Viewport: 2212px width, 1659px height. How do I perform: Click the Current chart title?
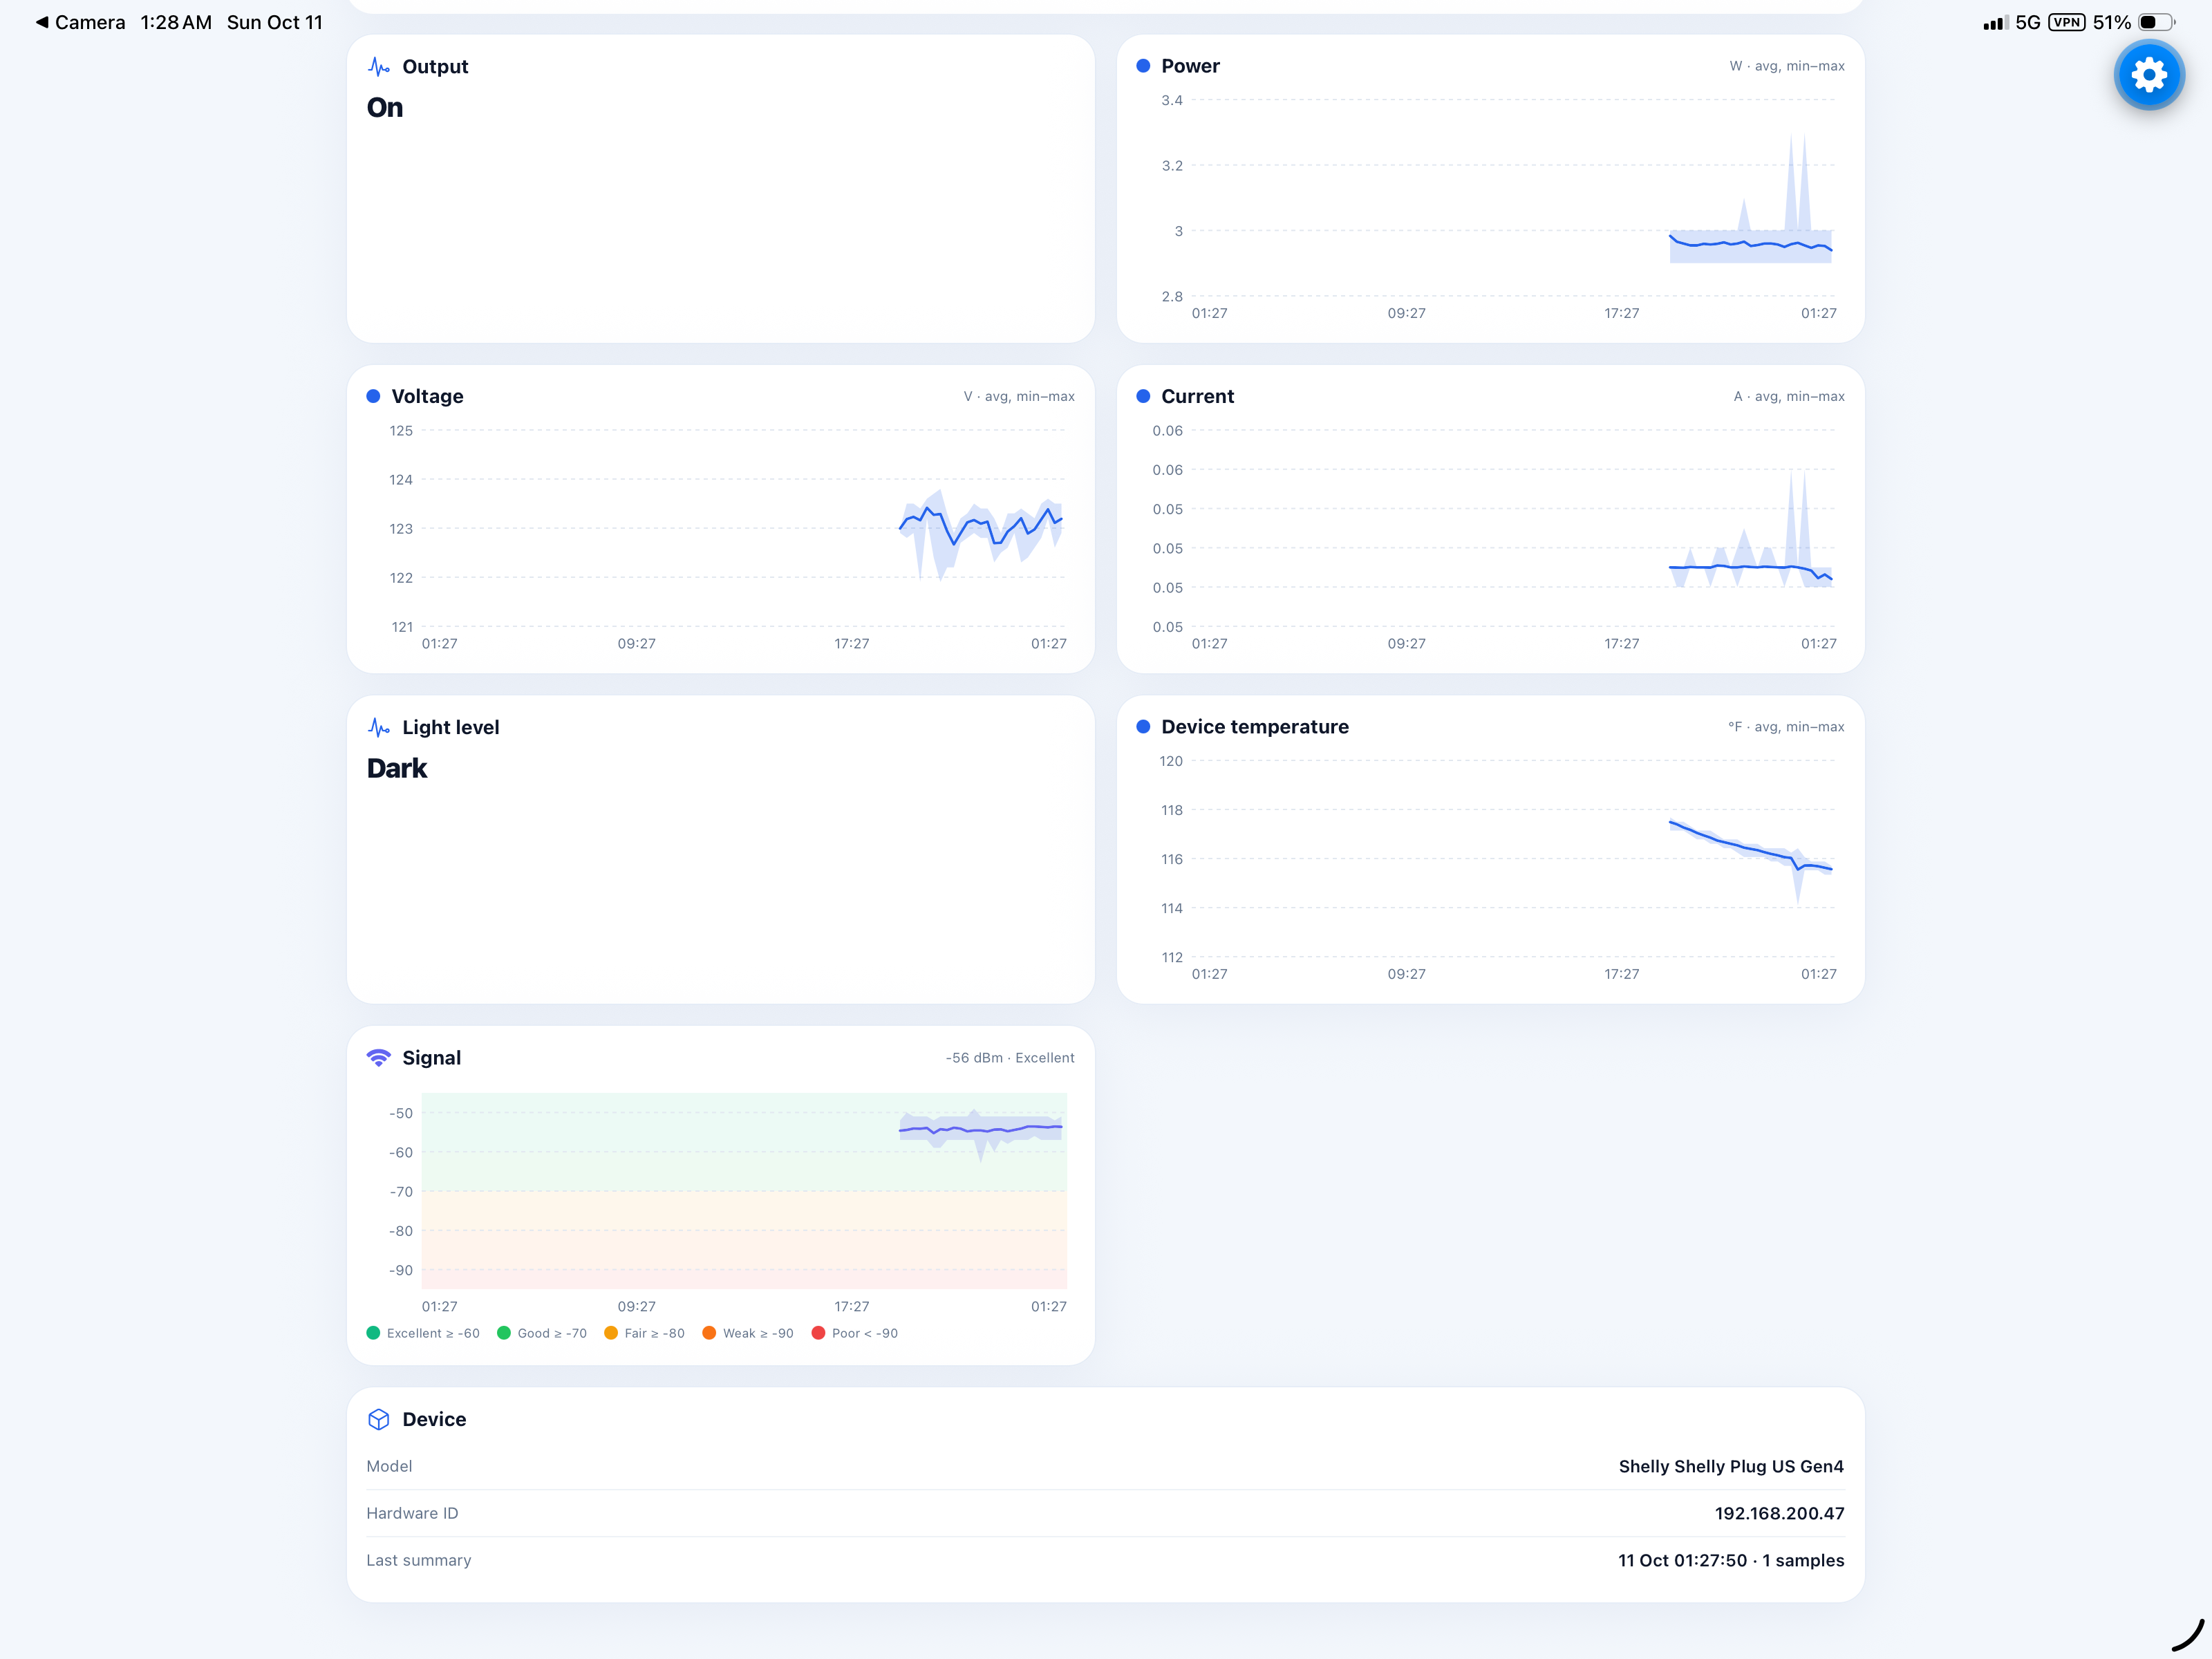1197,396
